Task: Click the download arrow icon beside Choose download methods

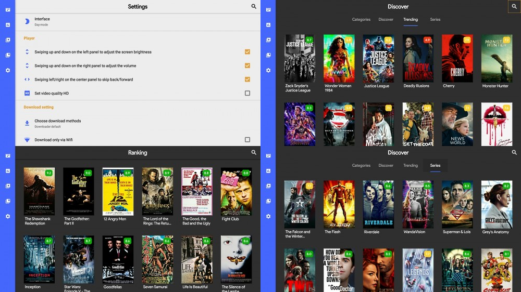Action: pyautogui.click(x=27, y=123)
